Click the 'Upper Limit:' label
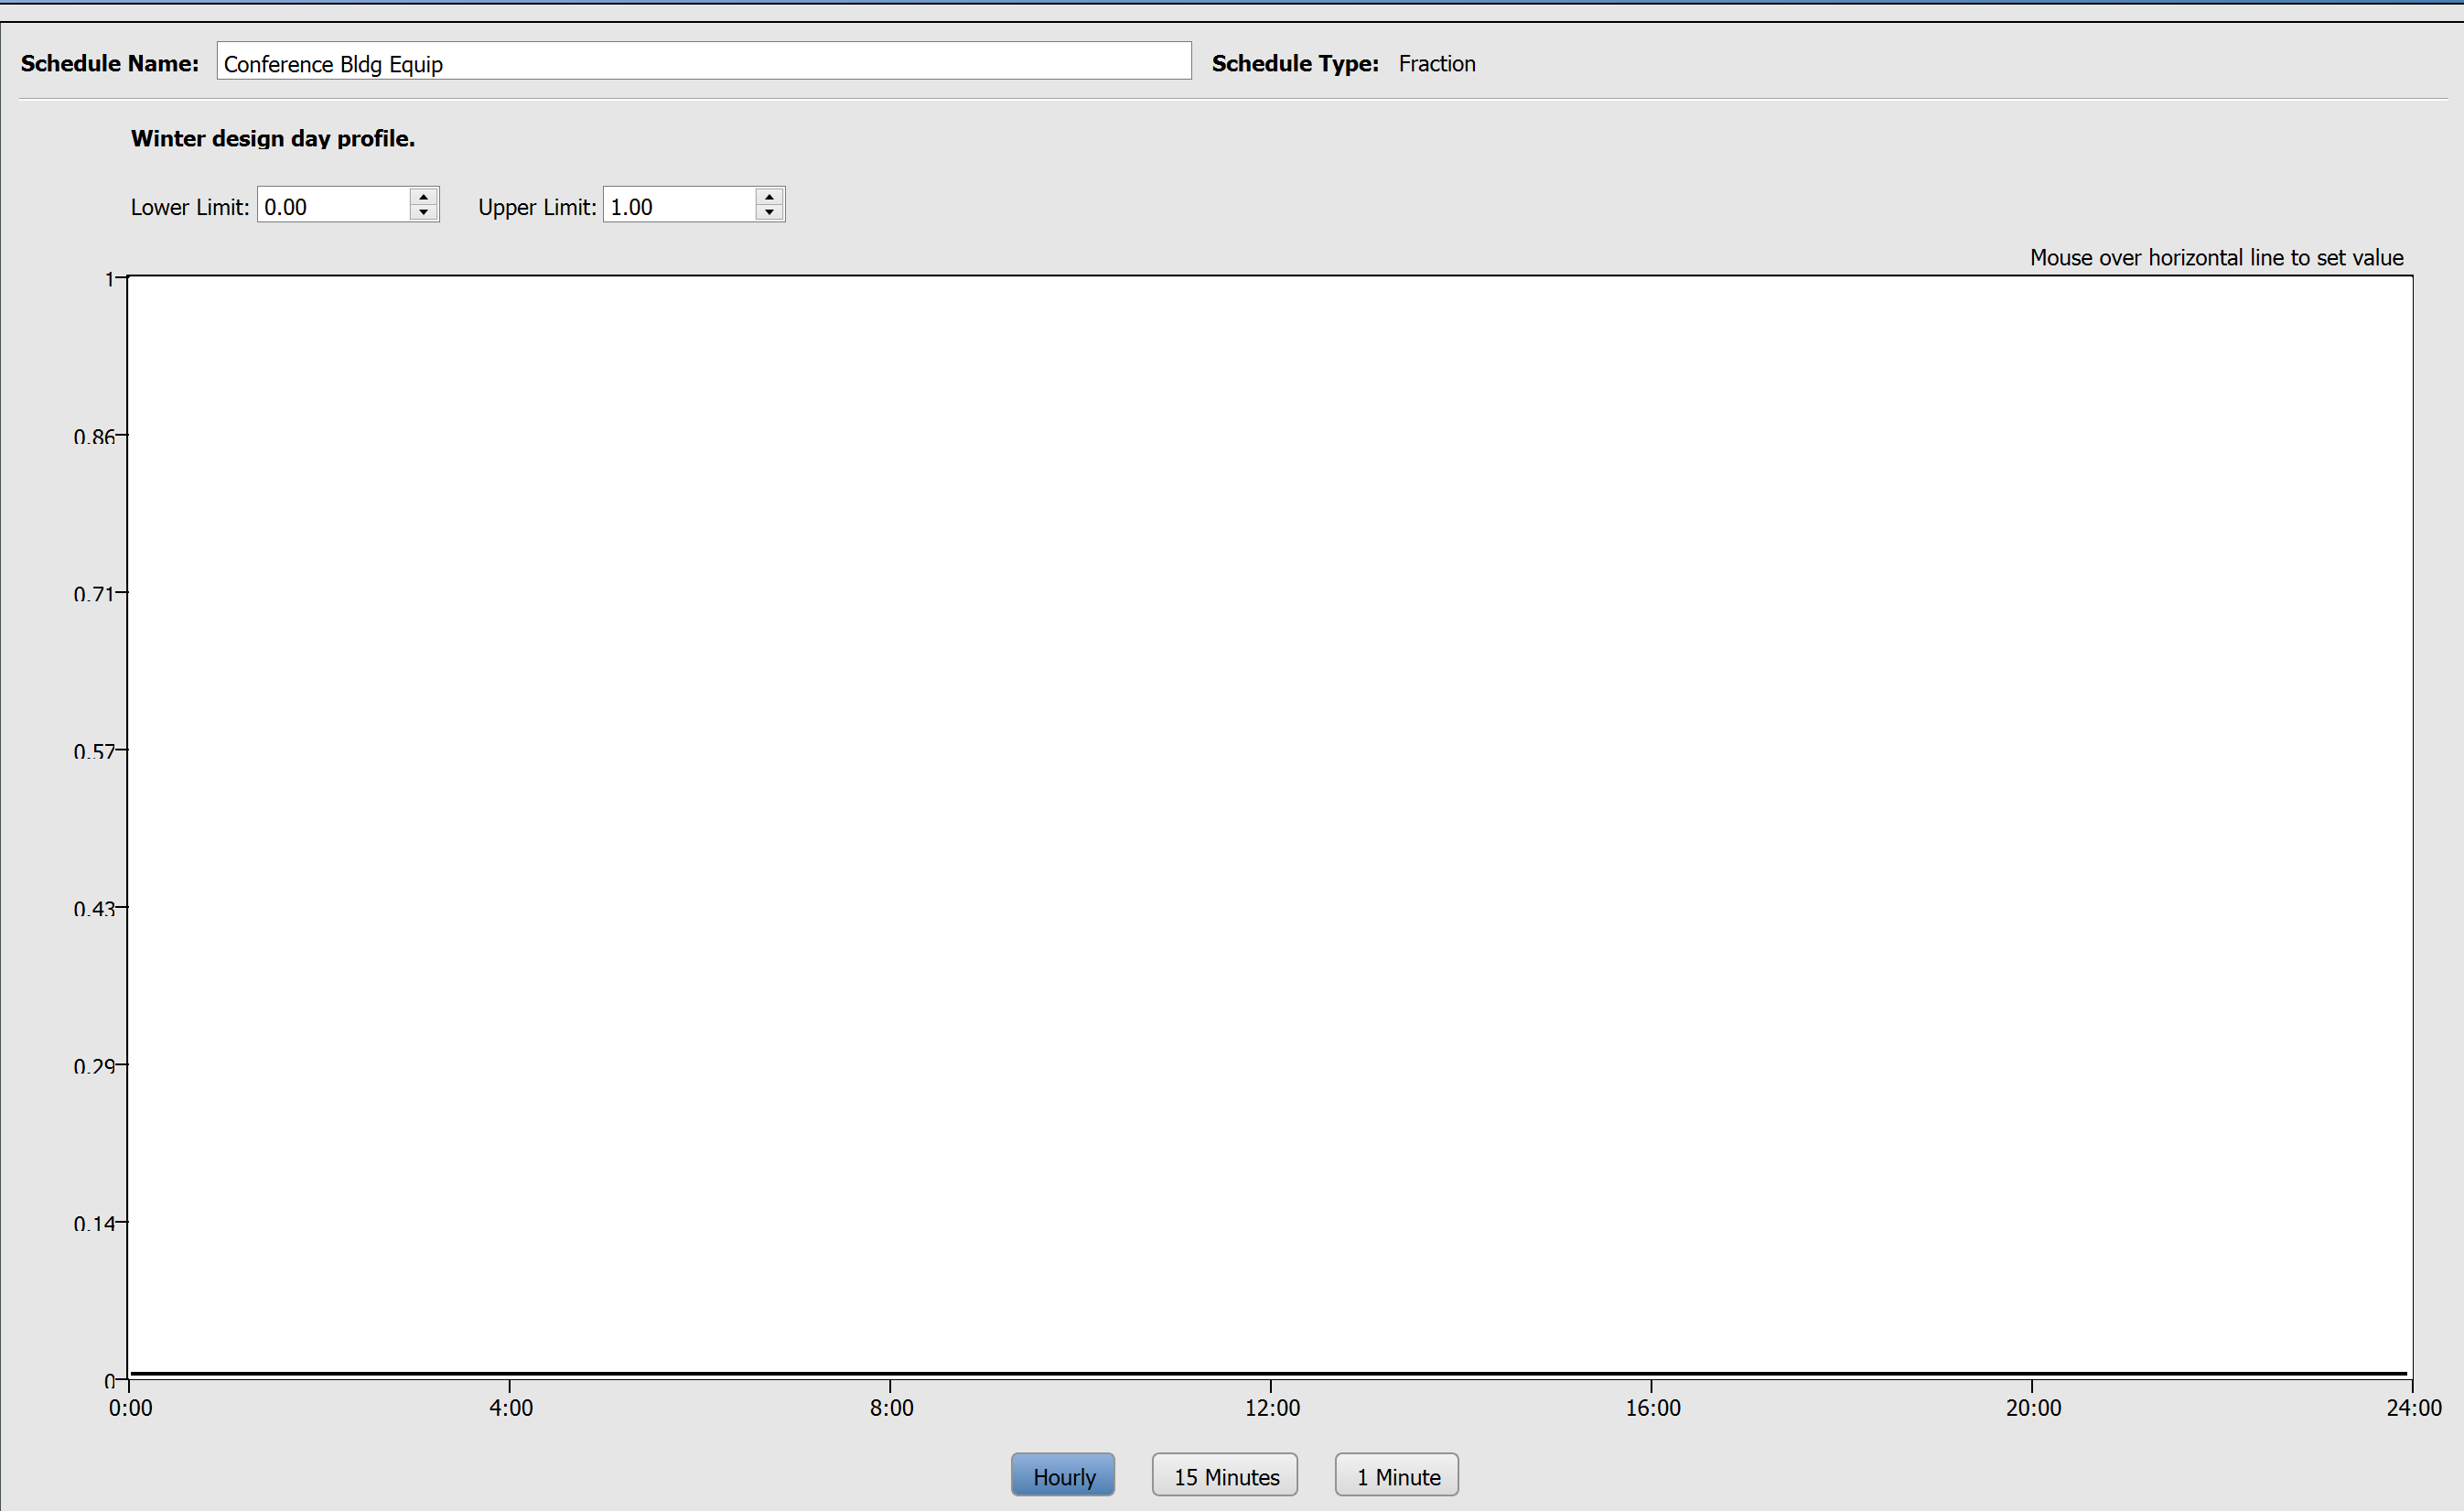Image resolution: width=2464 pixels, height=1511 pixels. coord(537,207)
